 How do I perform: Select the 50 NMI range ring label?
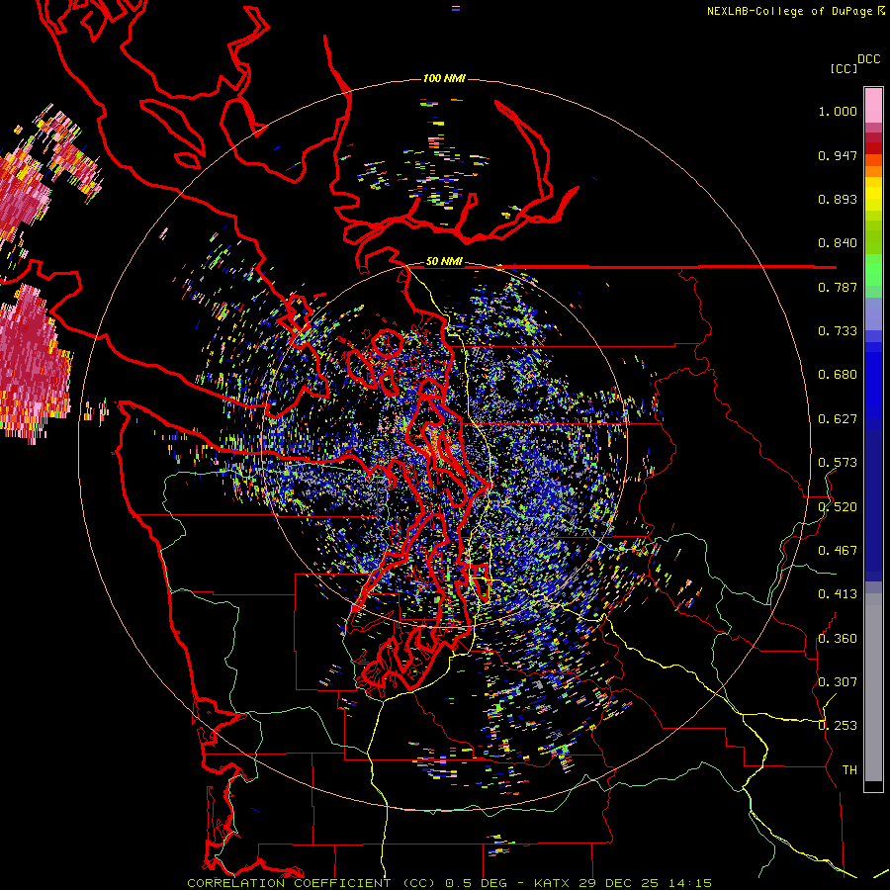(444, 261)
